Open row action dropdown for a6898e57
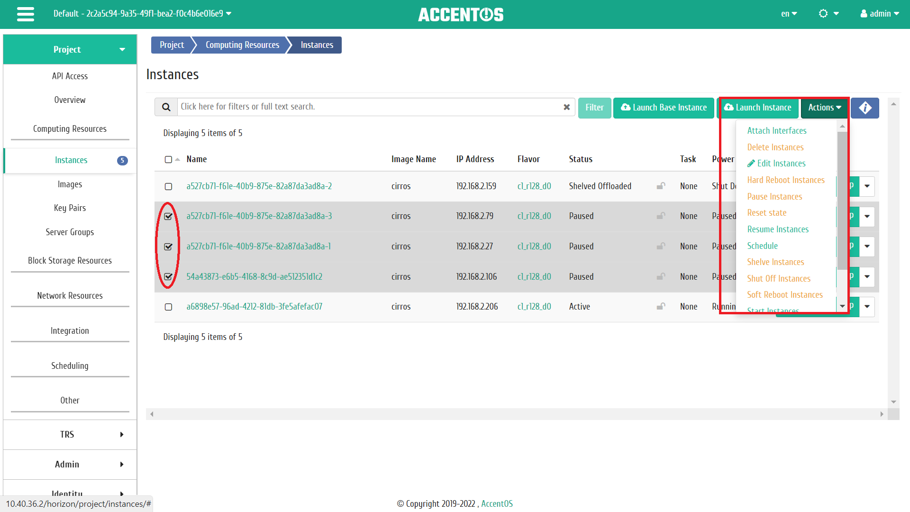Viewport: 910px width, 512px height. (867, 306)
